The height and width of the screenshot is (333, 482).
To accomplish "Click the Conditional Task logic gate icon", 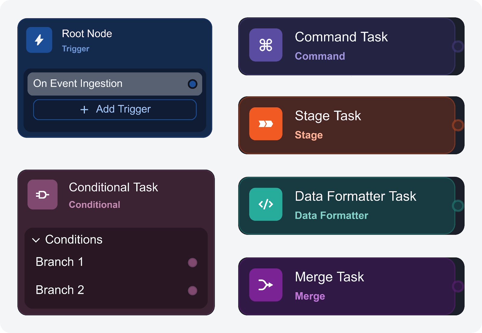I will click(x=42, y=195).
